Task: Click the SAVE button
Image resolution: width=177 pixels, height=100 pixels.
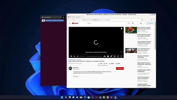Action: point(118,64)
